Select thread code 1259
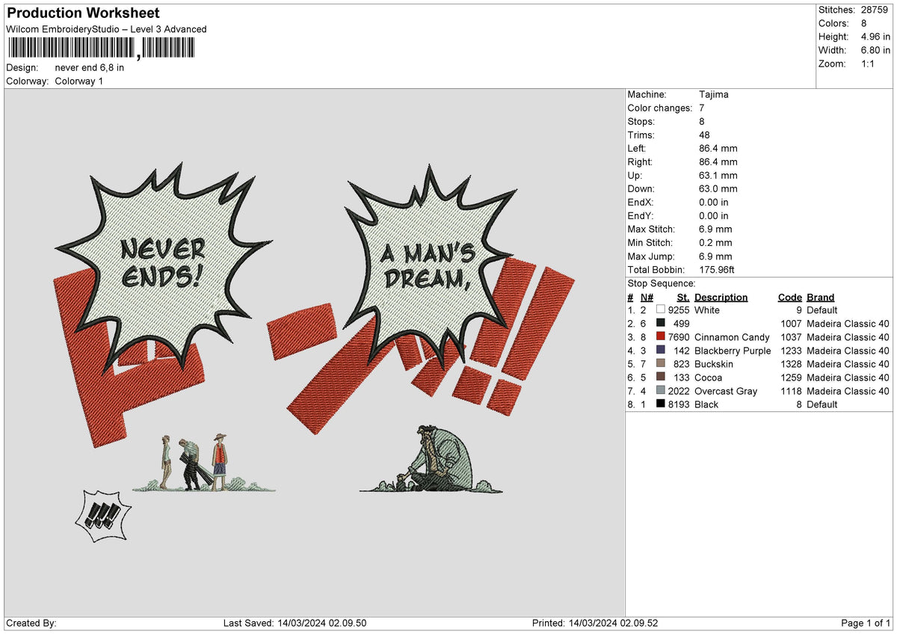 coord(791,378)
